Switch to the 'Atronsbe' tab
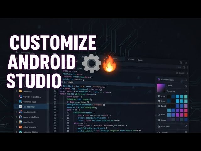The image size is (201, 151). point(131,59)
